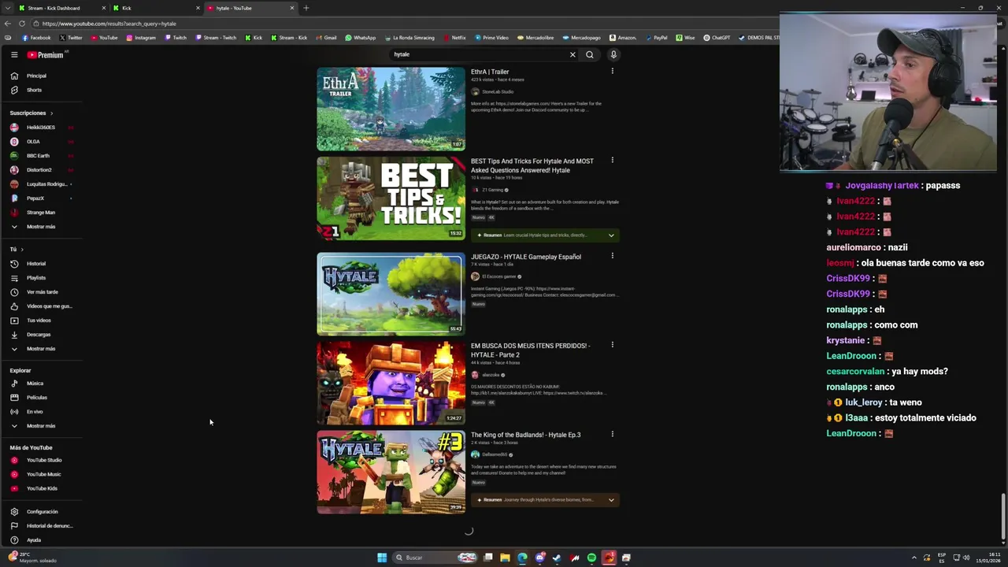
Task: Open a new browser tab
Action: [306, 8]
